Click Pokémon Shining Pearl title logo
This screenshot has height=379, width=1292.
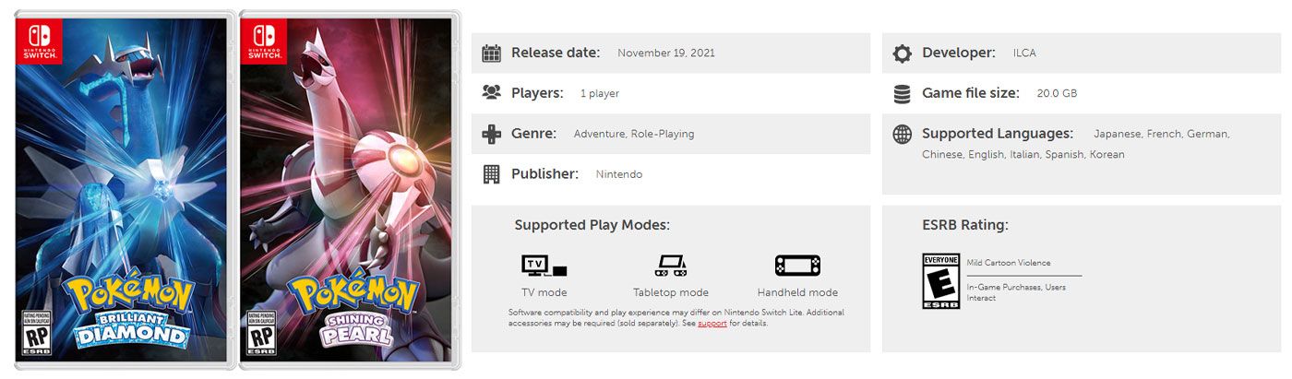[354, 307]
